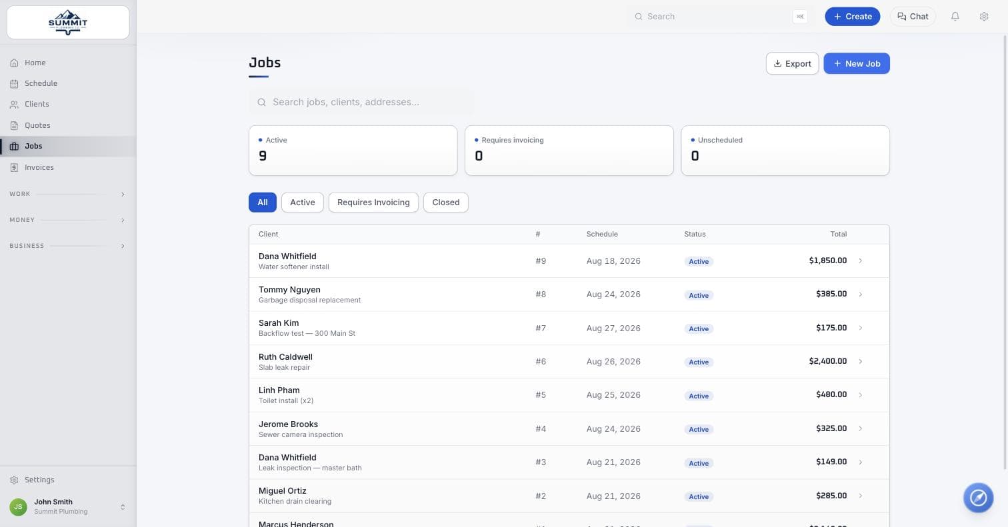The height and width of the screenshot is (527, 1008).
Task: Open Tommy Nguyen garbage disposal job
Action: tap(569, 294)
